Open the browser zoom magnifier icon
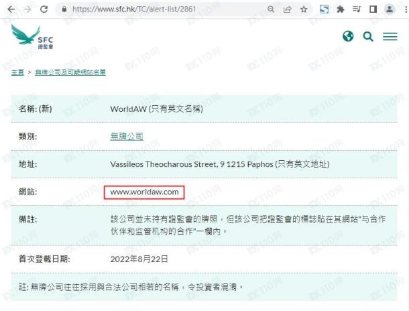The height and width of the screenshot is (311, 409). pyautogui.click(x=271, y=9)
